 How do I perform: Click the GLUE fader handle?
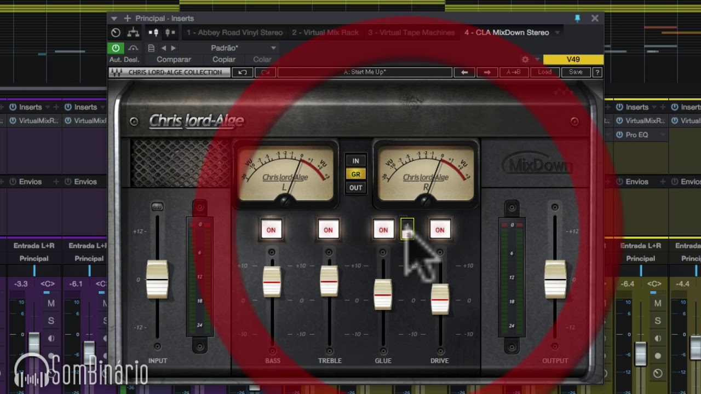coord(383,295)
